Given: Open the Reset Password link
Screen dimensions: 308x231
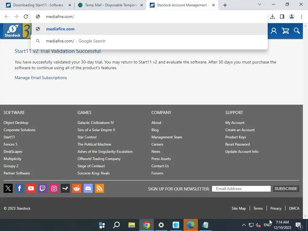Looking at the screenshot, I should (238, 144).
